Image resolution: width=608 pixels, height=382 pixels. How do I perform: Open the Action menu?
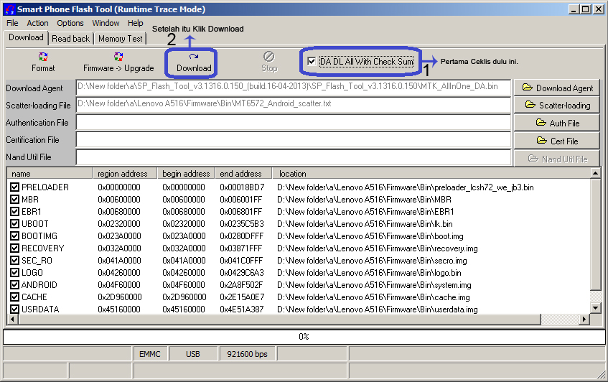click(x=37, y=23)
